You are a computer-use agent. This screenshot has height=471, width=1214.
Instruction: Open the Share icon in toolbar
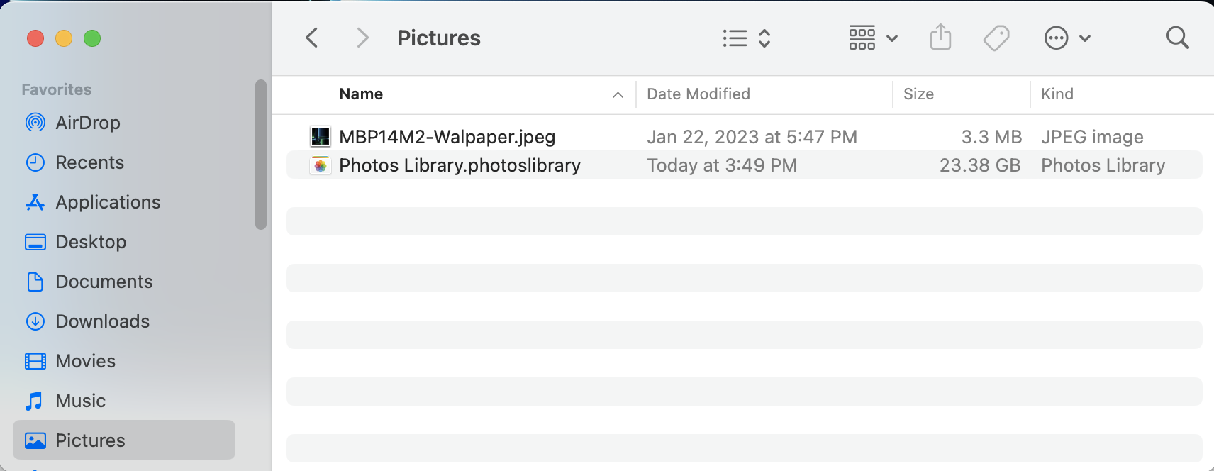940,38
